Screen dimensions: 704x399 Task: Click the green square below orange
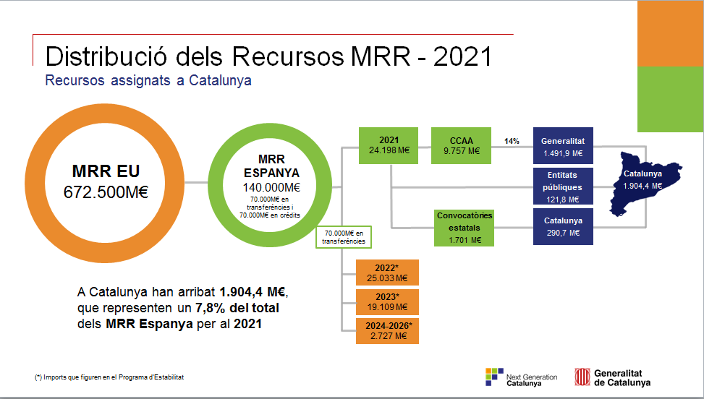670,99
